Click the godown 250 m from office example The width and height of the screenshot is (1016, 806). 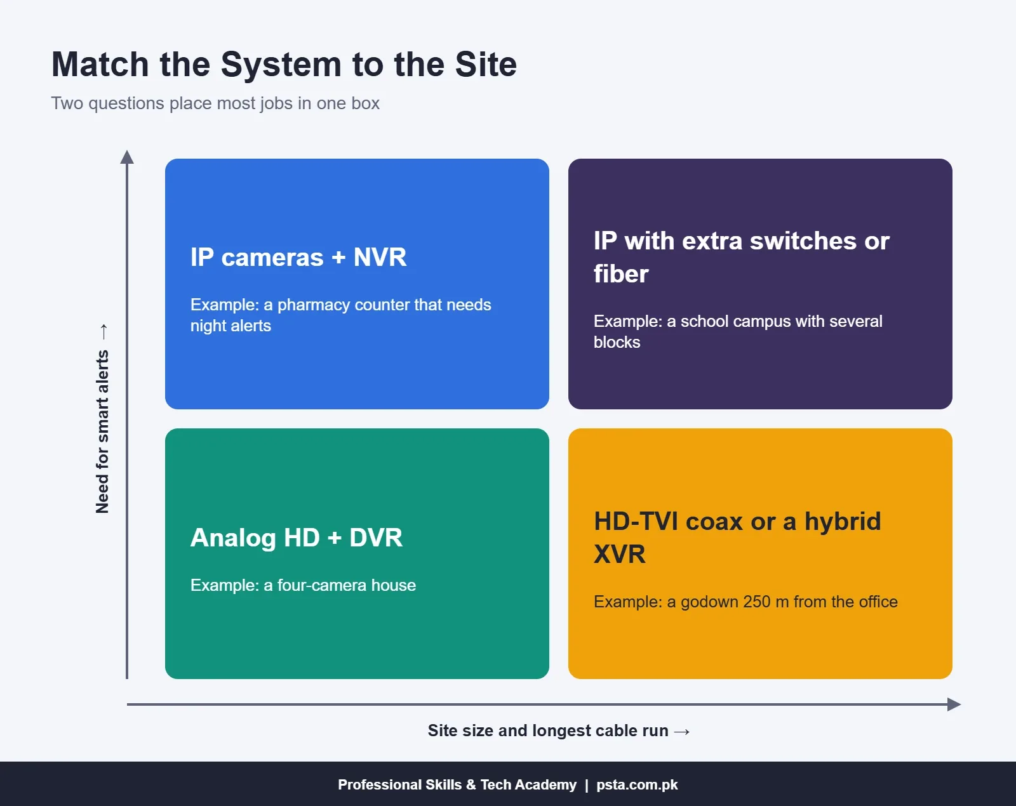pos(745,602)
